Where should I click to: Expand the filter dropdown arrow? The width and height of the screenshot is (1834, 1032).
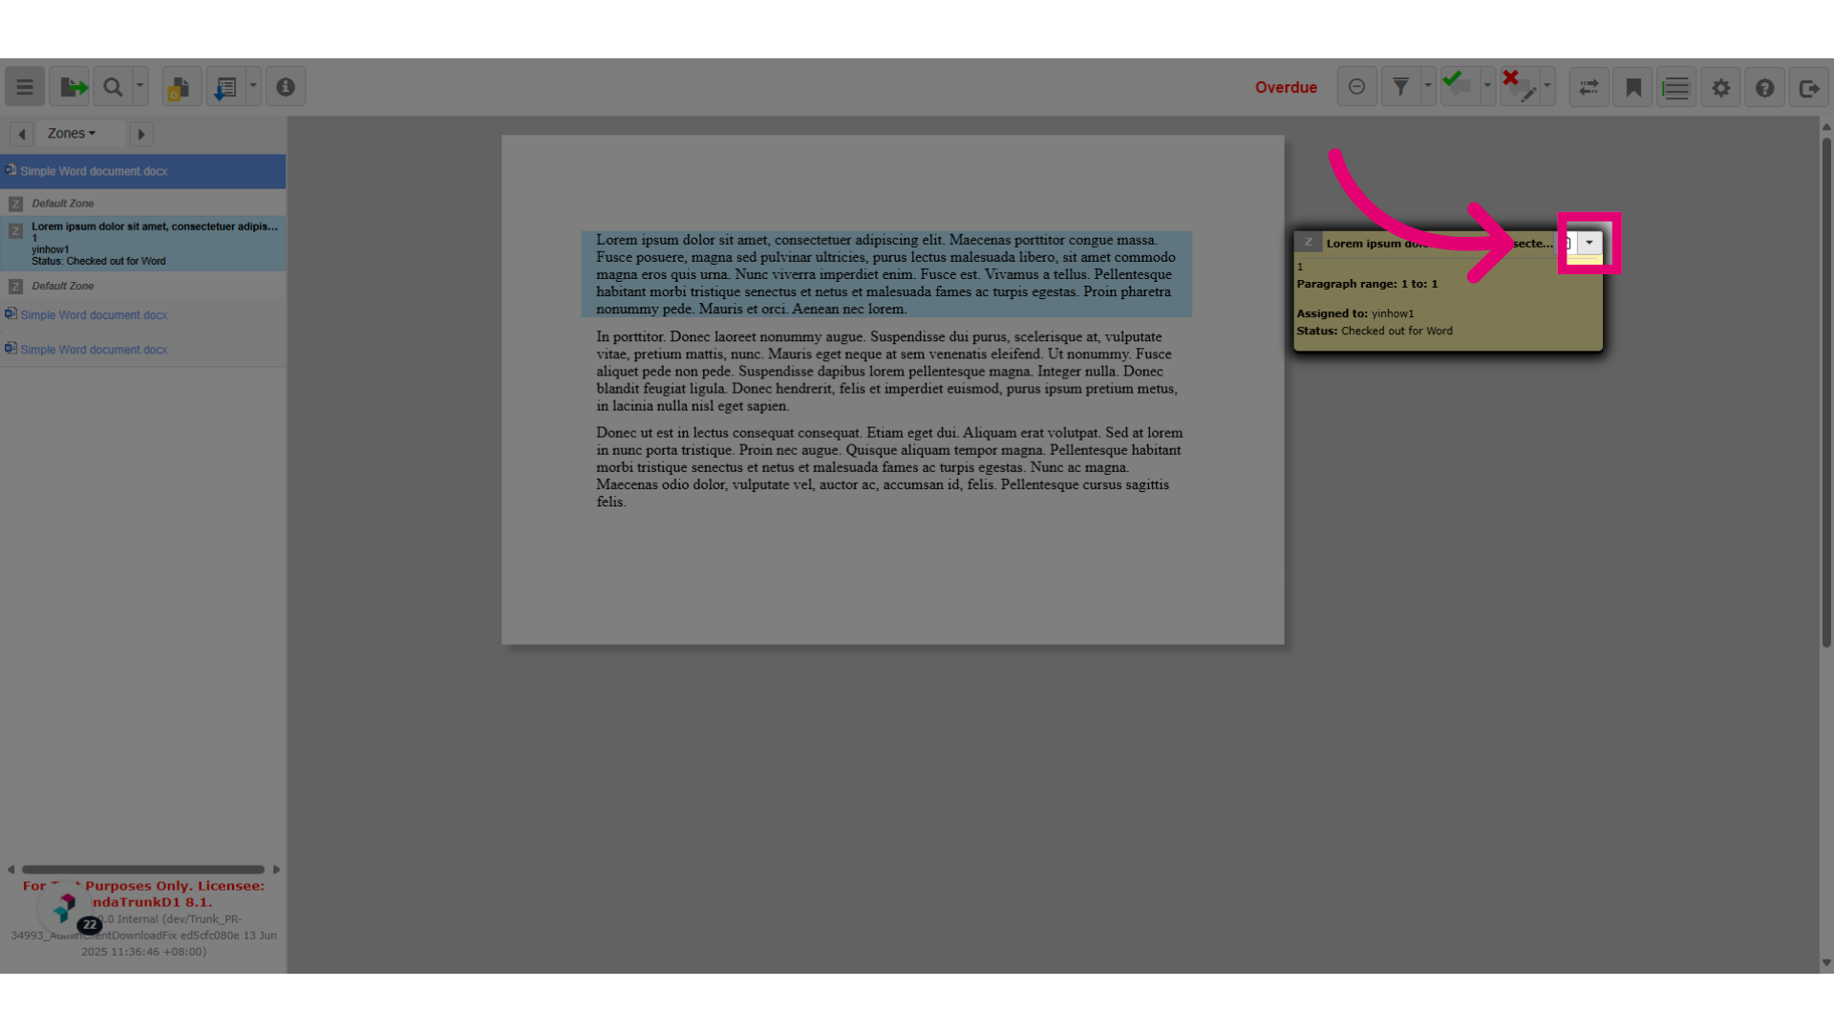point(1428,87)
